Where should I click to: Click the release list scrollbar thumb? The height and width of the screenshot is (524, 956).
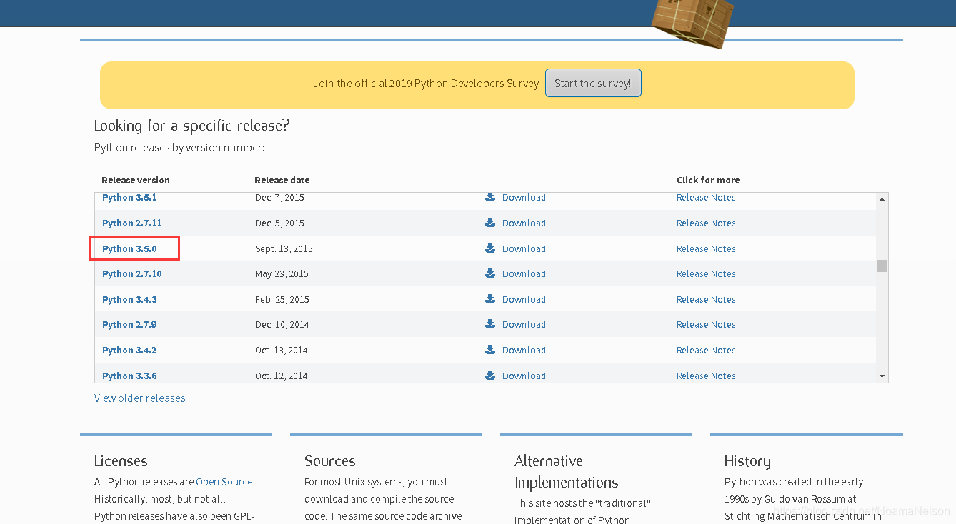pyautogui.click(x=882, y=266)
